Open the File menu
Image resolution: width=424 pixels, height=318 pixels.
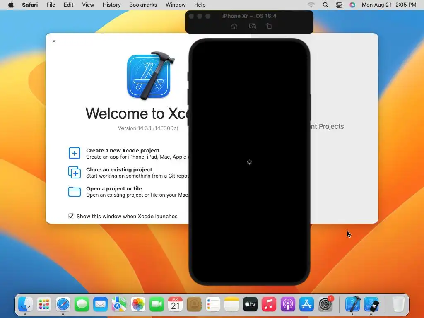tap(51, 5)
